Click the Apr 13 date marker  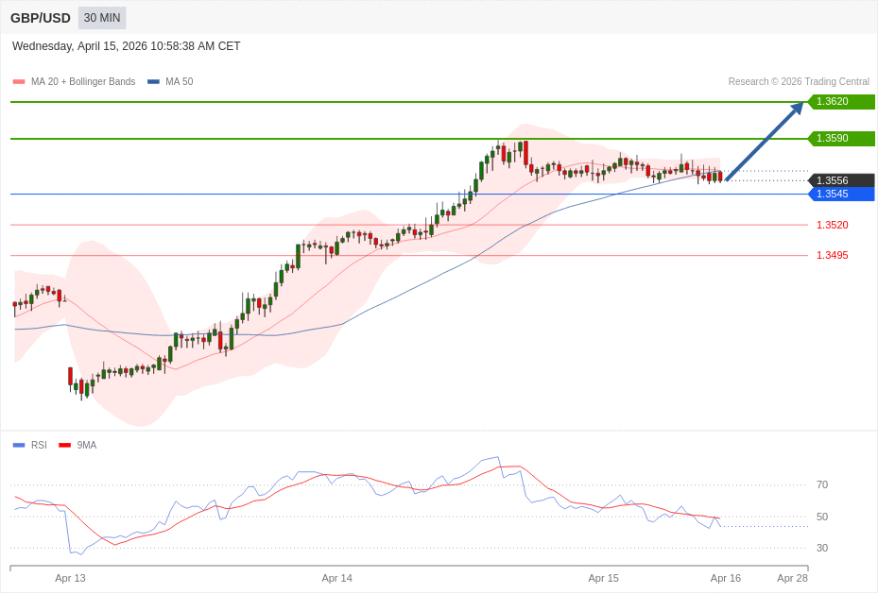[x=70, y=578]
